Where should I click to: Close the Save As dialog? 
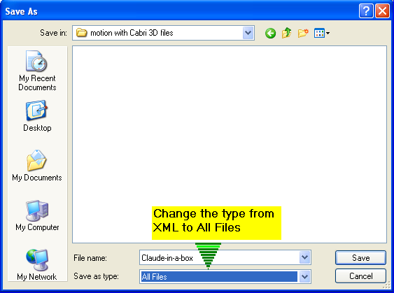(382, 11)
